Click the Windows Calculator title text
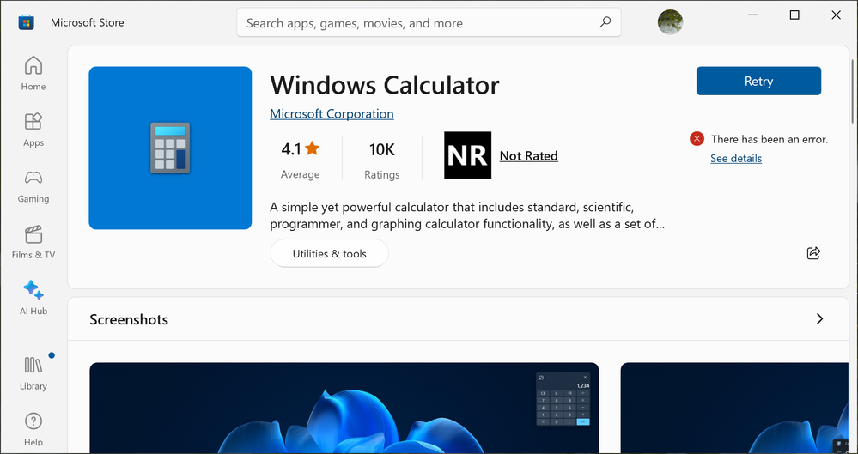This screenshot has width=858, height=454. (385, 85)
